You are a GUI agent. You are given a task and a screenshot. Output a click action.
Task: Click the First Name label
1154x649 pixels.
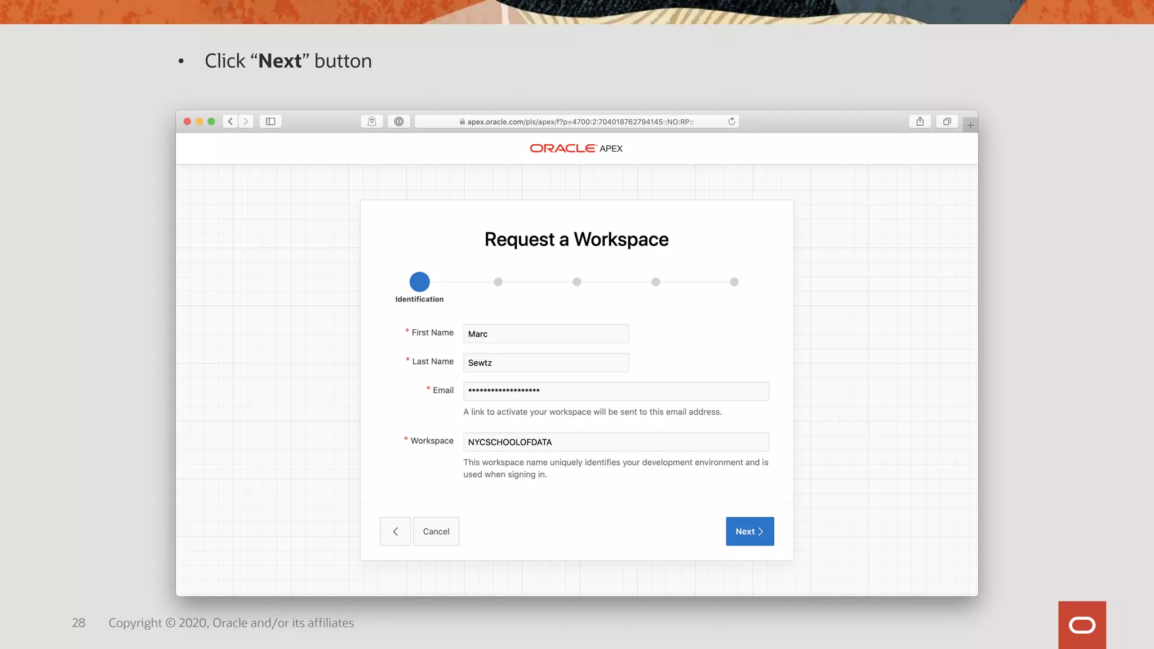[432, 332]
